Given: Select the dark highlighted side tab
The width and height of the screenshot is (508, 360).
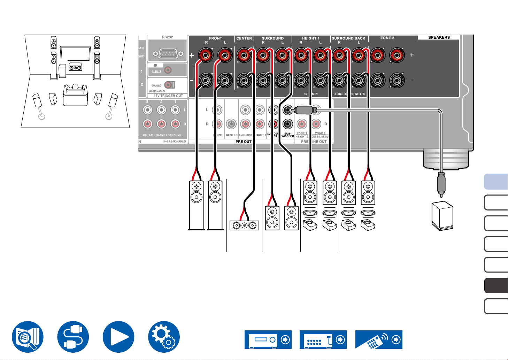Looking at the screenshot, I should click(496, 285).
